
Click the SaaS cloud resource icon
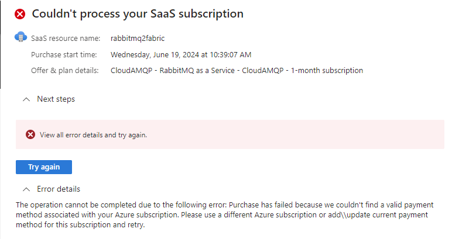[21, 38]
